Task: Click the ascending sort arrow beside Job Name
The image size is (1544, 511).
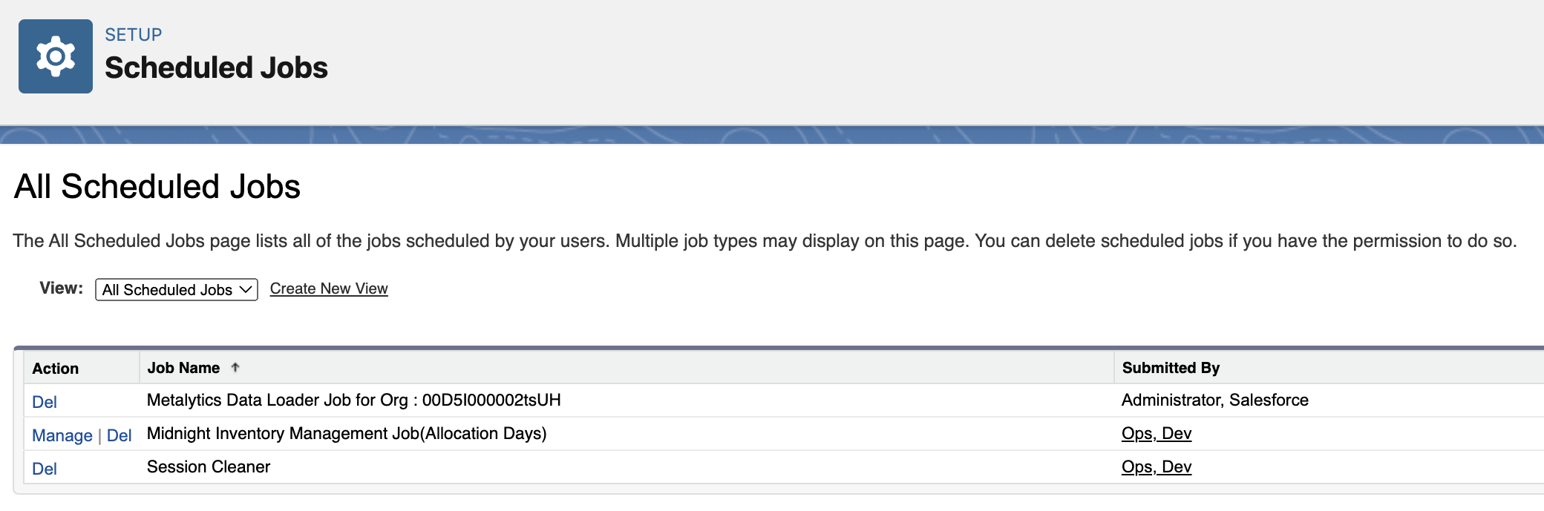Action: click(x=235, y=367)
